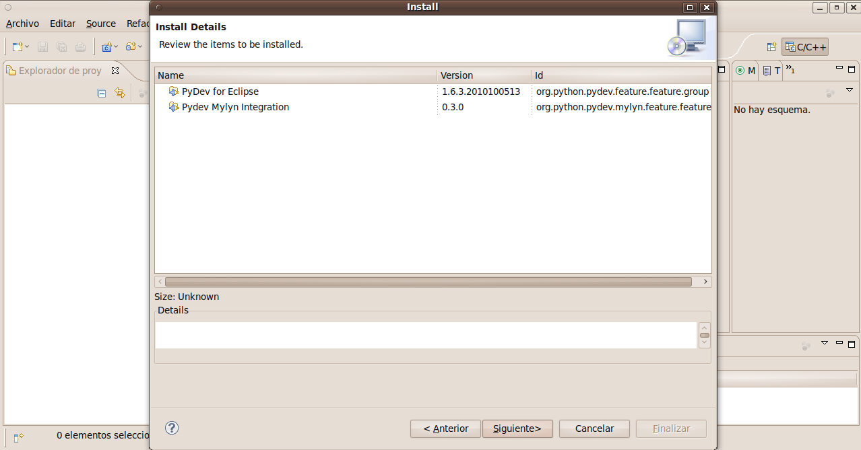
Task: Click the horizontal scrollbar left arrow
Action: click(x=160, y=282)
